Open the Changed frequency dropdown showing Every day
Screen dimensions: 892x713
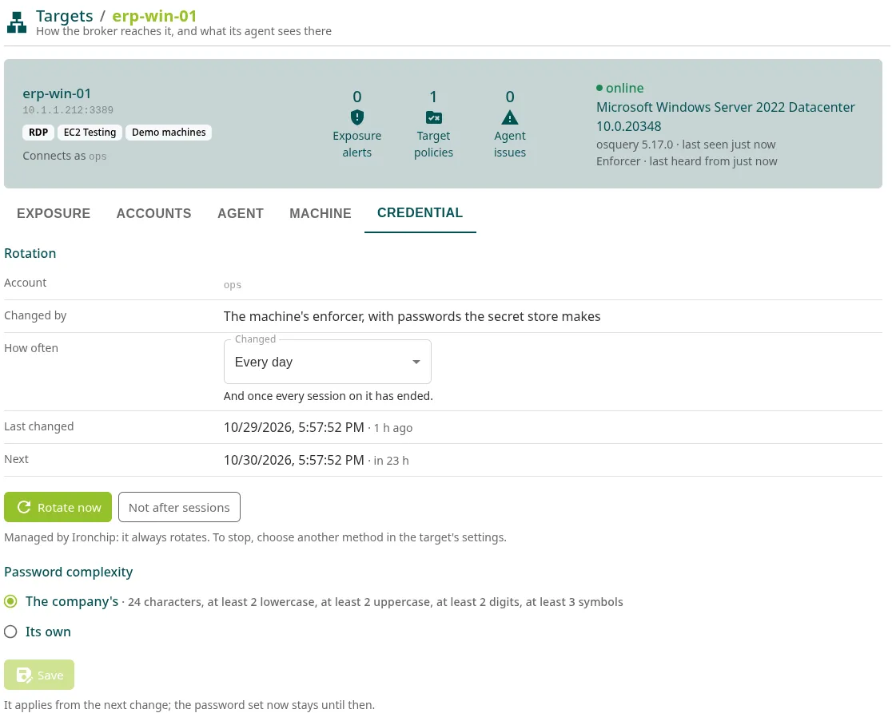[x=328, y=362]
